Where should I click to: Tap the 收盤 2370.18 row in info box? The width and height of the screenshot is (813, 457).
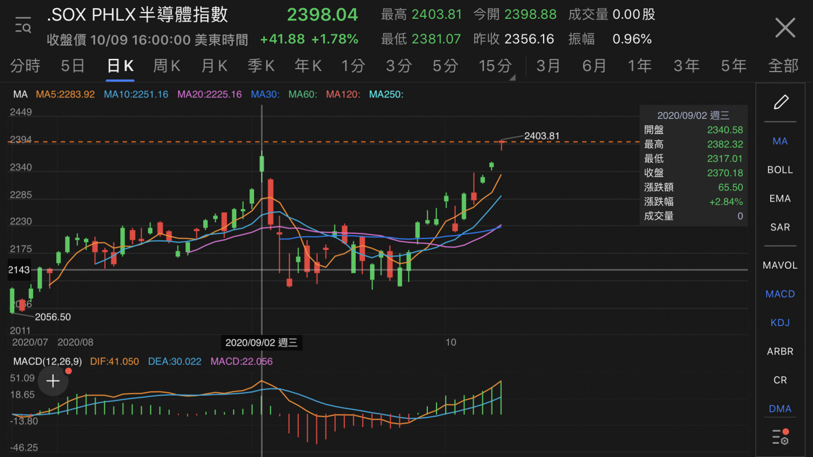(694, 173)
